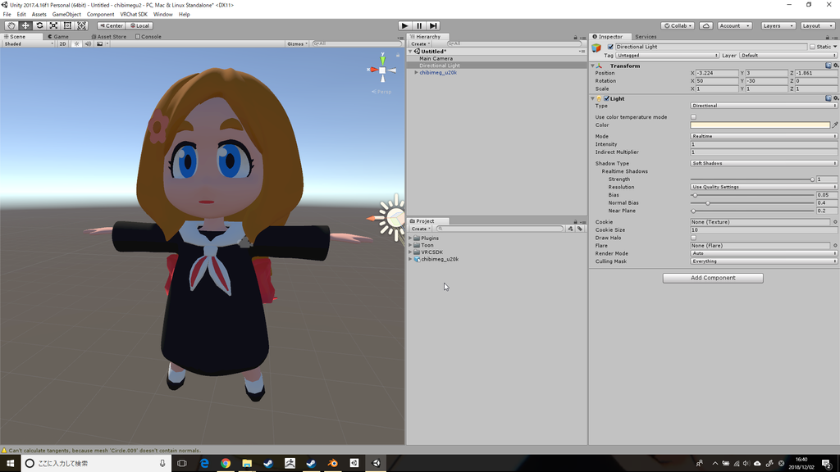Open the Culling Mask dropdown
The height and width of the screenshot is (472, 840).
coord(764,261)
